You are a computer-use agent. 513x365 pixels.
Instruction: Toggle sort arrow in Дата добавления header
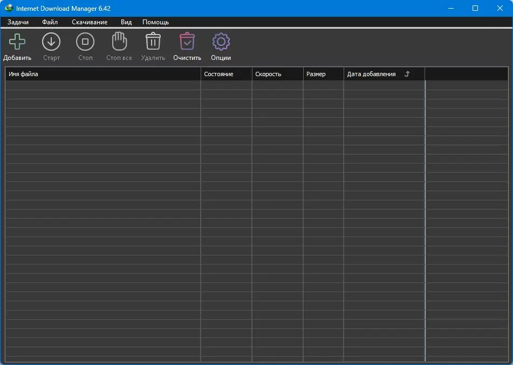[407, 73]
